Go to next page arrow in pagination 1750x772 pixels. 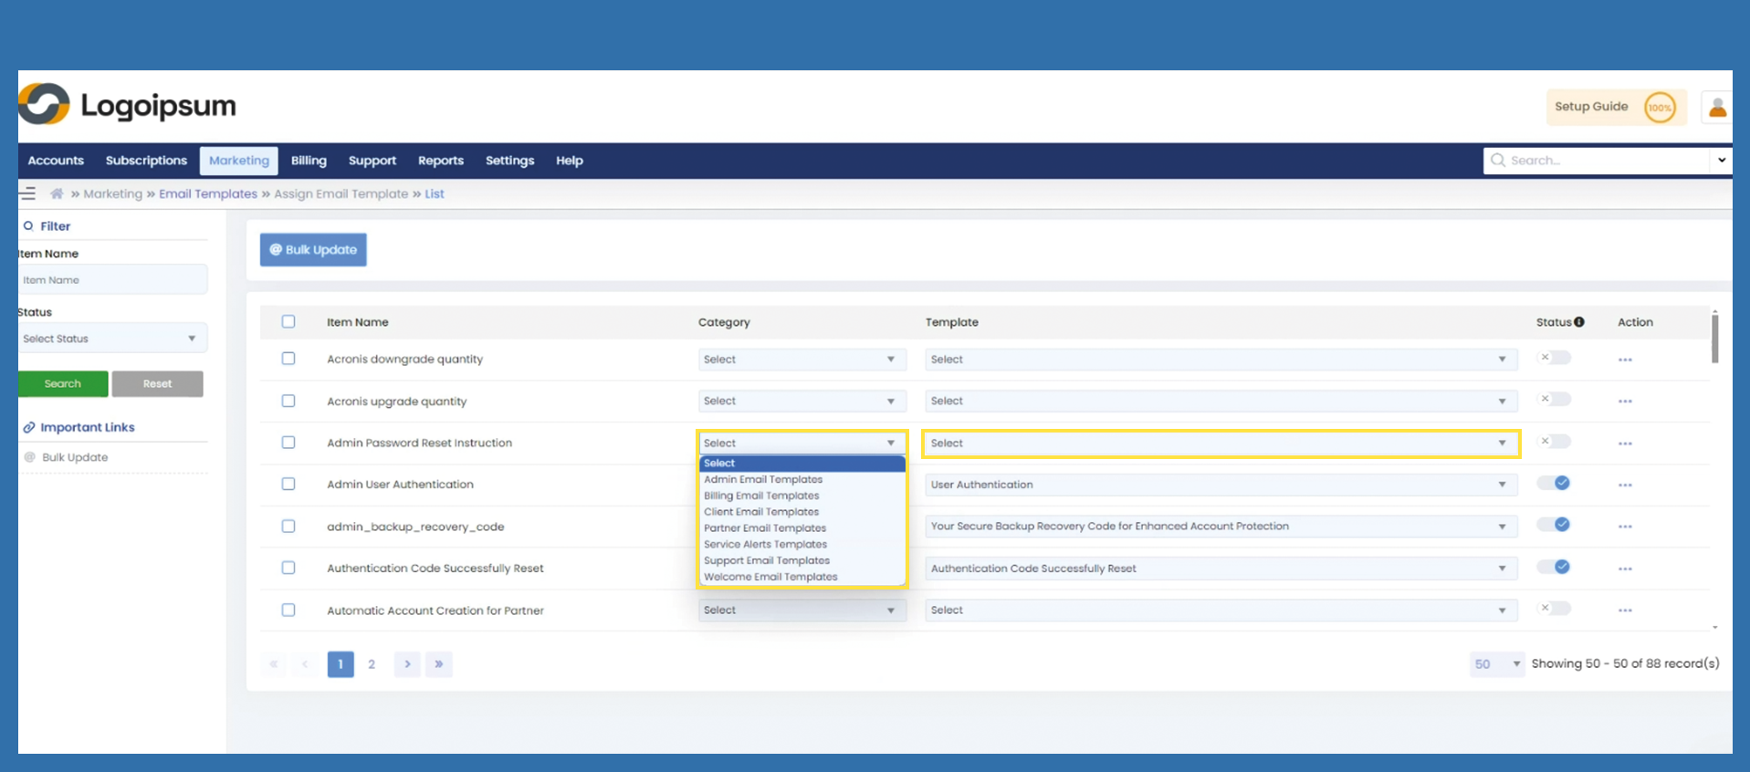point(407,664)
